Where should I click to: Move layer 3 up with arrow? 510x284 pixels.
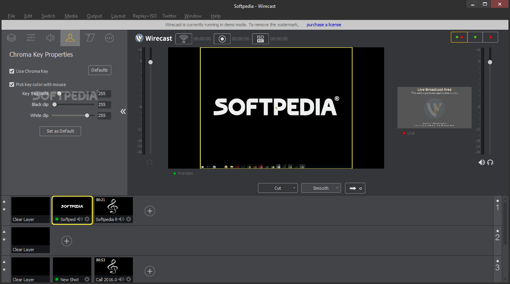click(4, 262)
